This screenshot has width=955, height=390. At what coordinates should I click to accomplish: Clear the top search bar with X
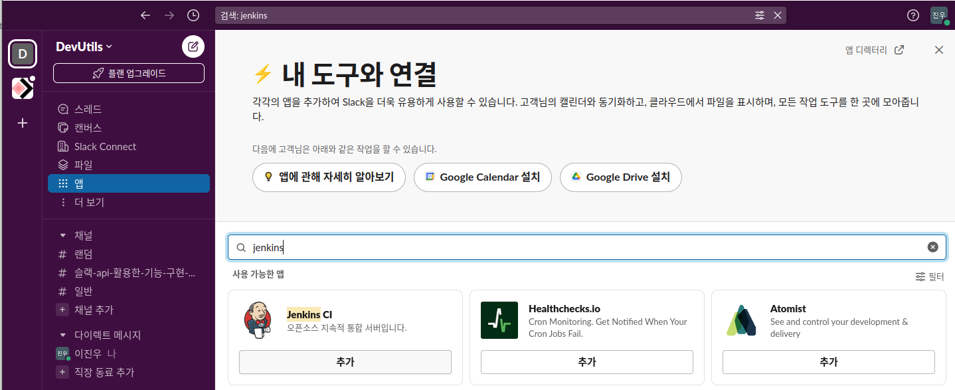coord(777,15)
